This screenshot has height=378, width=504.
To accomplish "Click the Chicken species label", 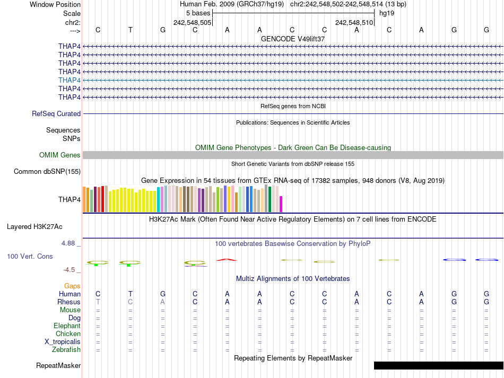I will click(68, 333).
